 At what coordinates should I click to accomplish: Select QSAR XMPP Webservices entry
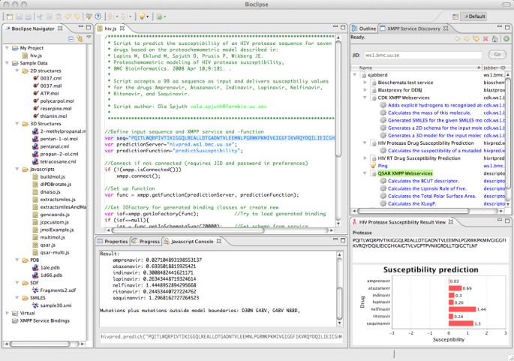coord(405,173)
